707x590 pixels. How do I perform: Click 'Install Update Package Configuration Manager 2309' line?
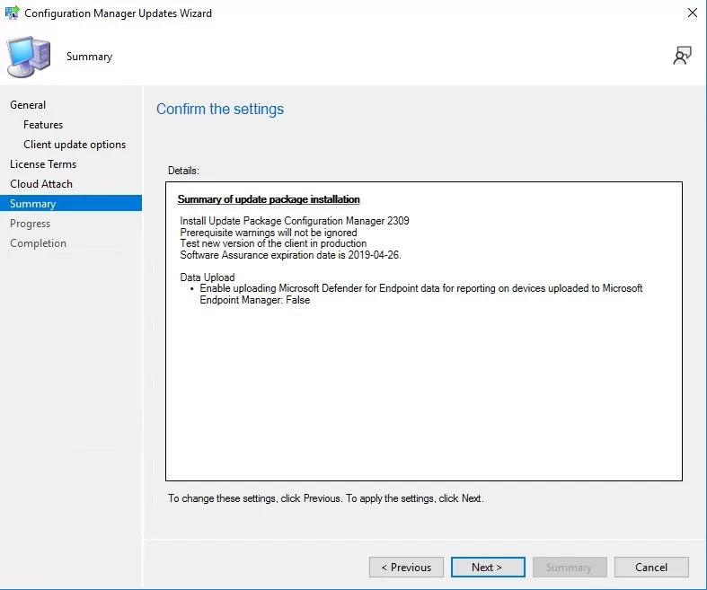click(x=295, y=221)
